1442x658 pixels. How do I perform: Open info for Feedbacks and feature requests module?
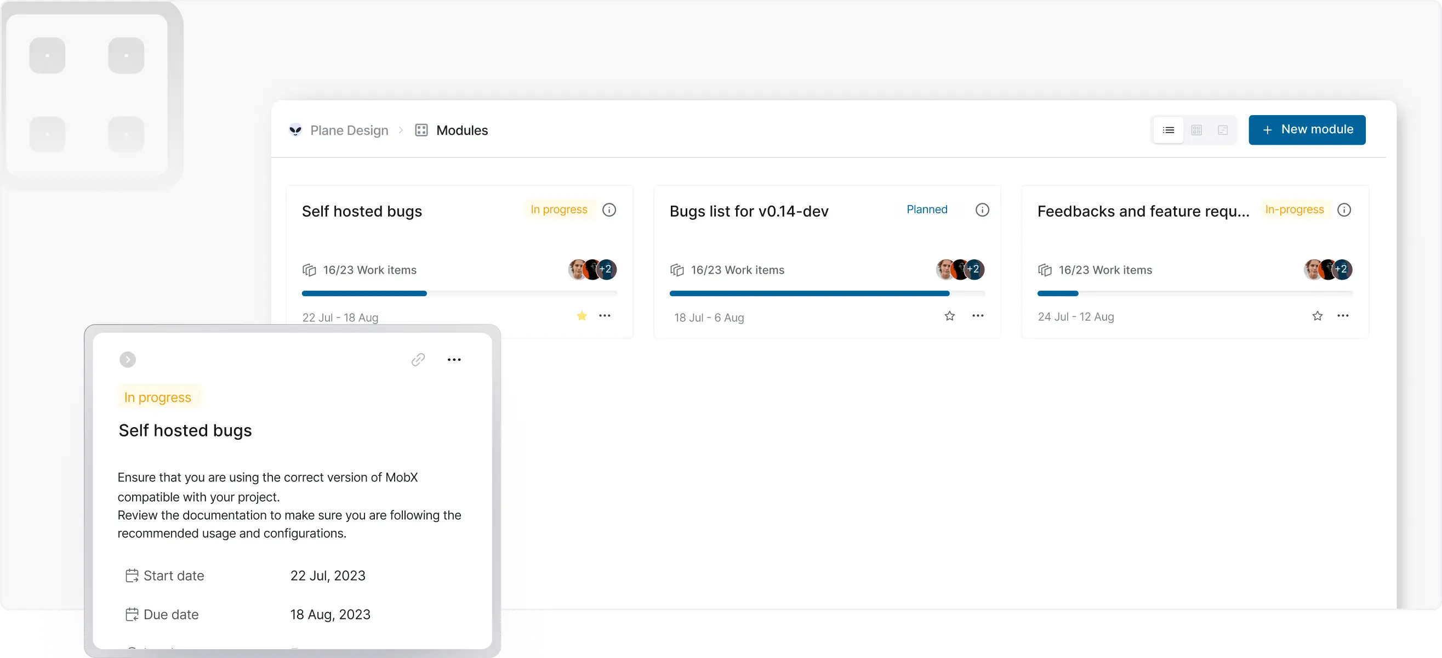(x=1343, y=209)
